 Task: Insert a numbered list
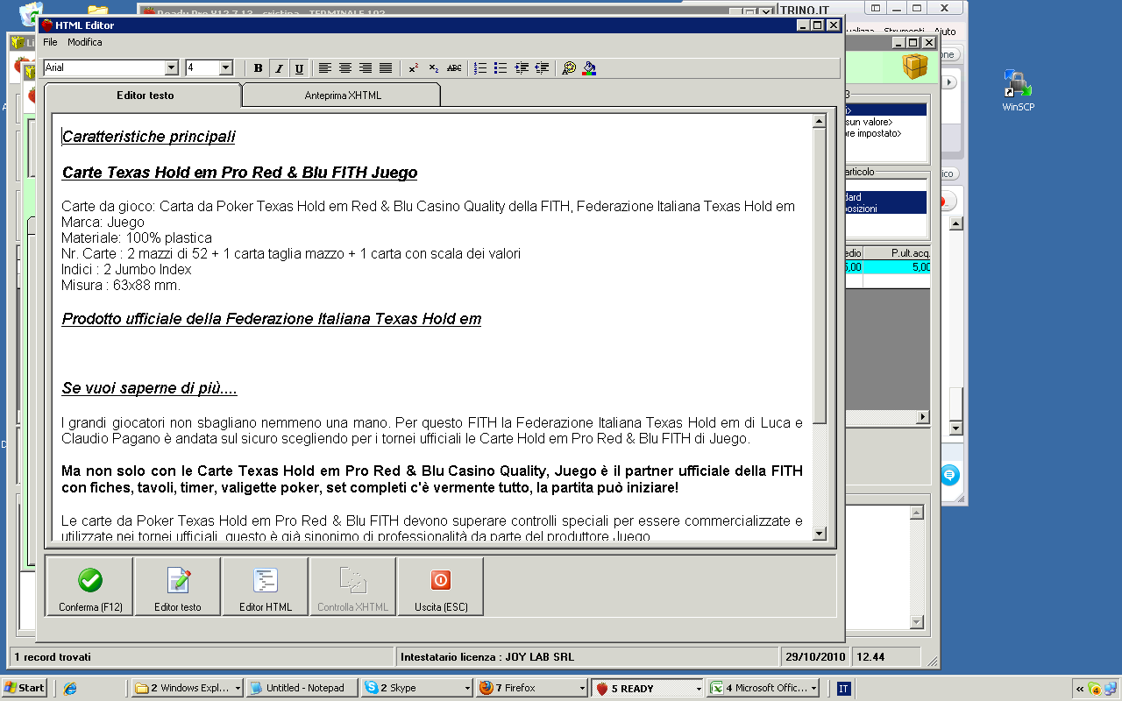click(x=480, y=68)
